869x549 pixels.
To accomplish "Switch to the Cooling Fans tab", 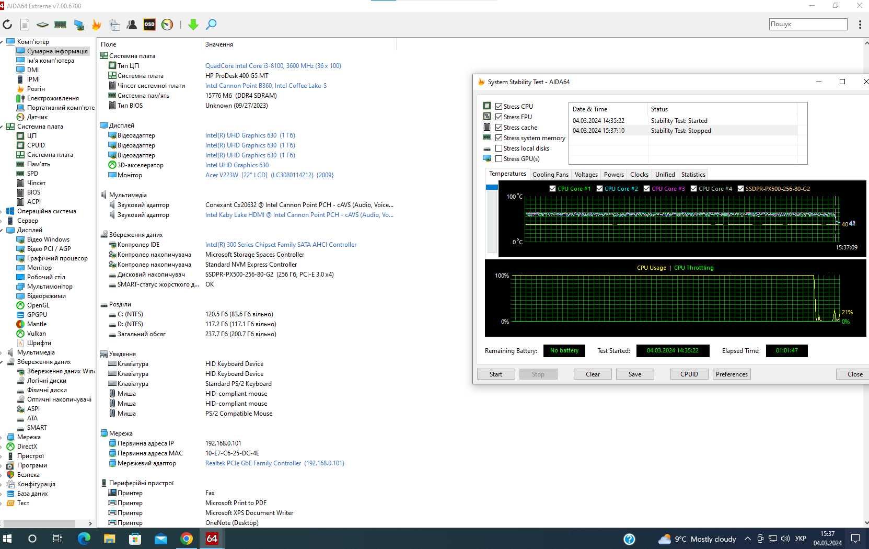I will tap(550, 175).
